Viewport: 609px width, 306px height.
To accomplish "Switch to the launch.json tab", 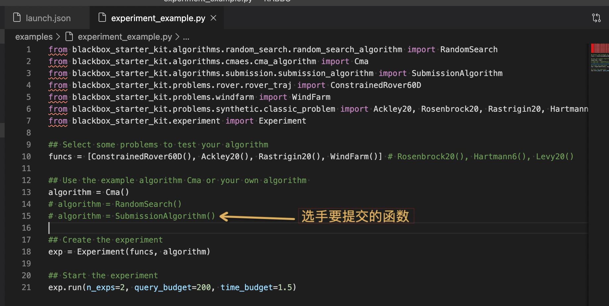I will click(48, 18).
